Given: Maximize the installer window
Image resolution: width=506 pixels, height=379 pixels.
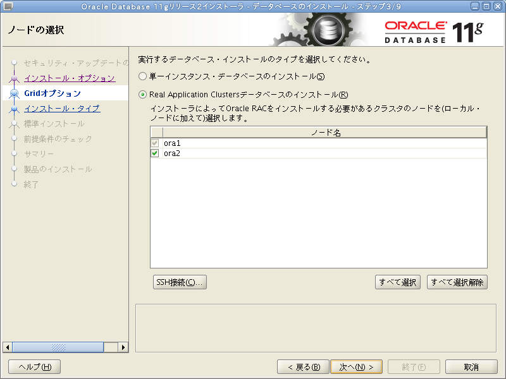Looking at the screenshot, I should [486, 6].
